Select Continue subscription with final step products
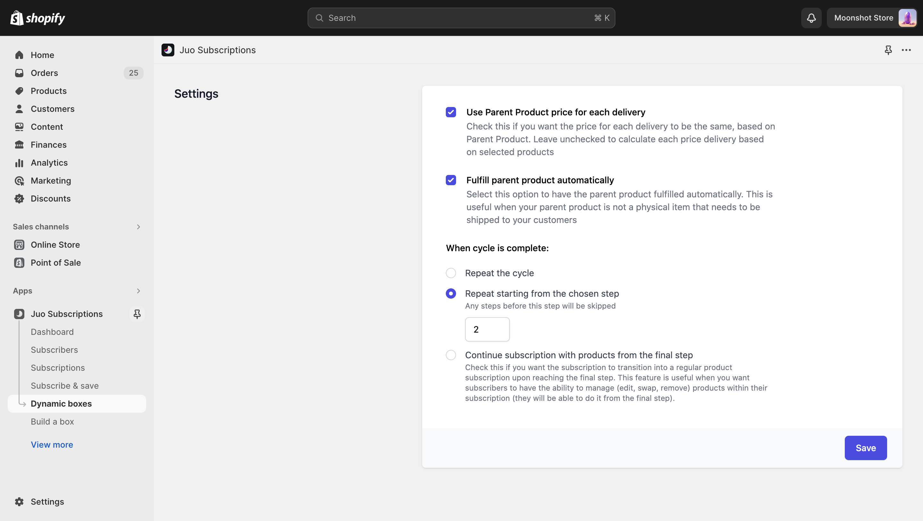The height and width of the screenshot is (521, 923). click(451, 355)
